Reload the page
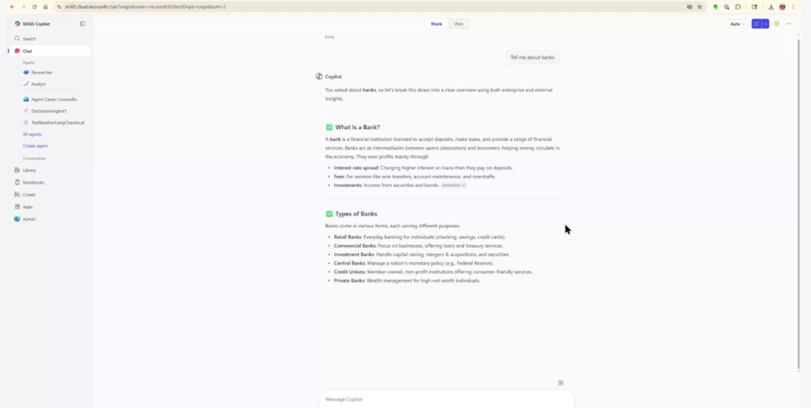The width and height of the screenshot is (811, 408). tap(34, 6)
